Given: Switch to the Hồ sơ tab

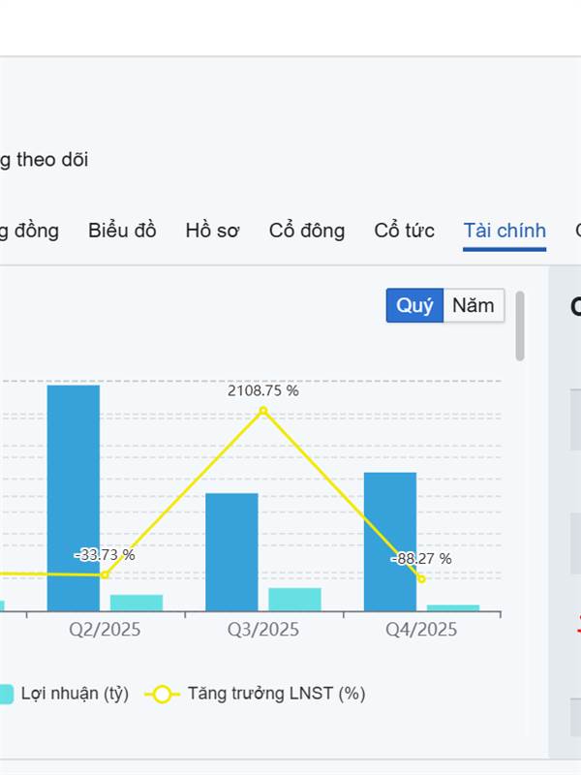Looking at the screenshot, I should pos(212,231).
